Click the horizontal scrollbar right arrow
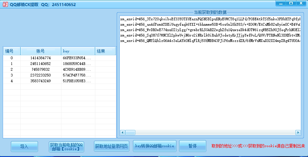 point(298,132)
